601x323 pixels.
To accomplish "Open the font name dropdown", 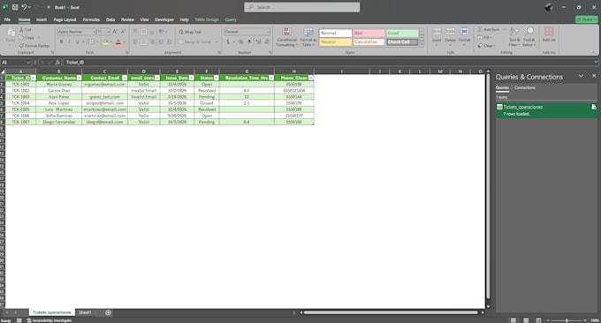I will pyautogui.click(x=94, y=32).
